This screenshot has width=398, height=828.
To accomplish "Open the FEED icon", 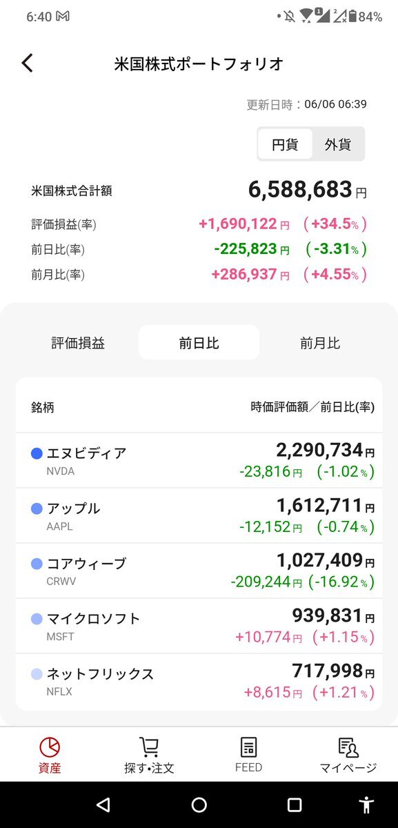I will click(248, 747).
